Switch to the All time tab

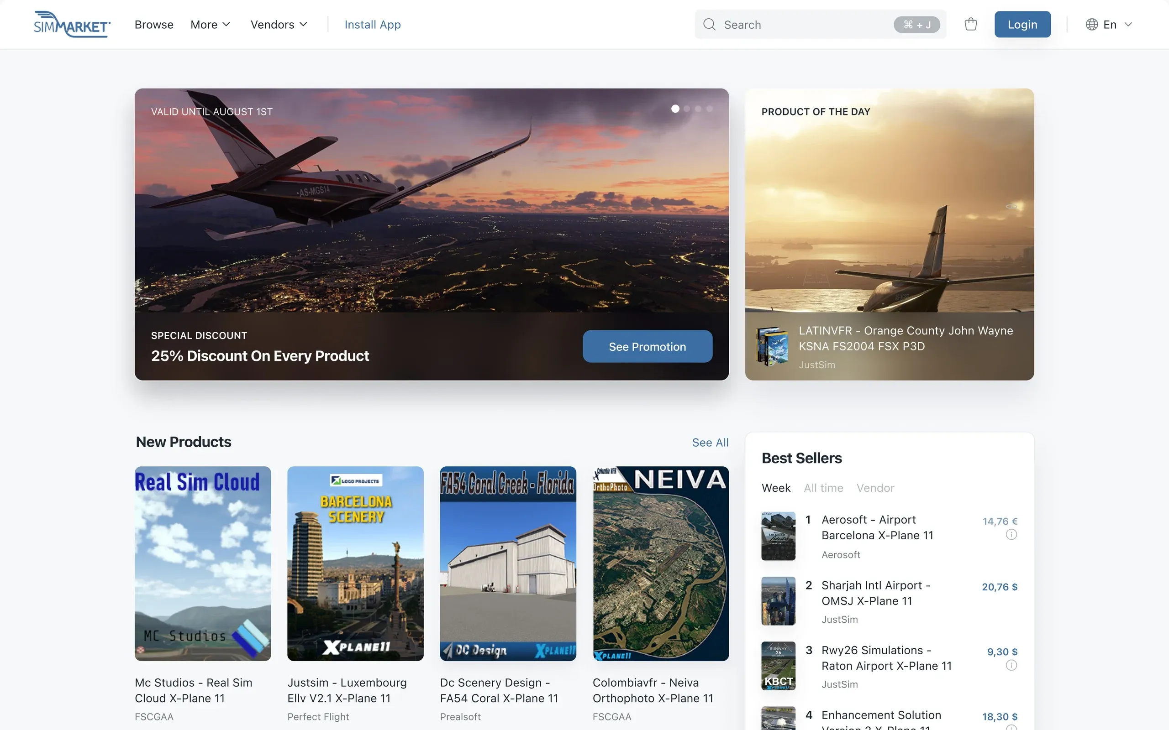pos(823,488)
